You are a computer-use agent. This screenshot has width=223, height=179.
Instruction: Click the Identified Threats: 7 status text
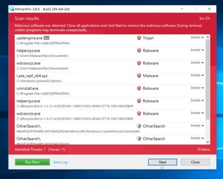coord(30,150)
